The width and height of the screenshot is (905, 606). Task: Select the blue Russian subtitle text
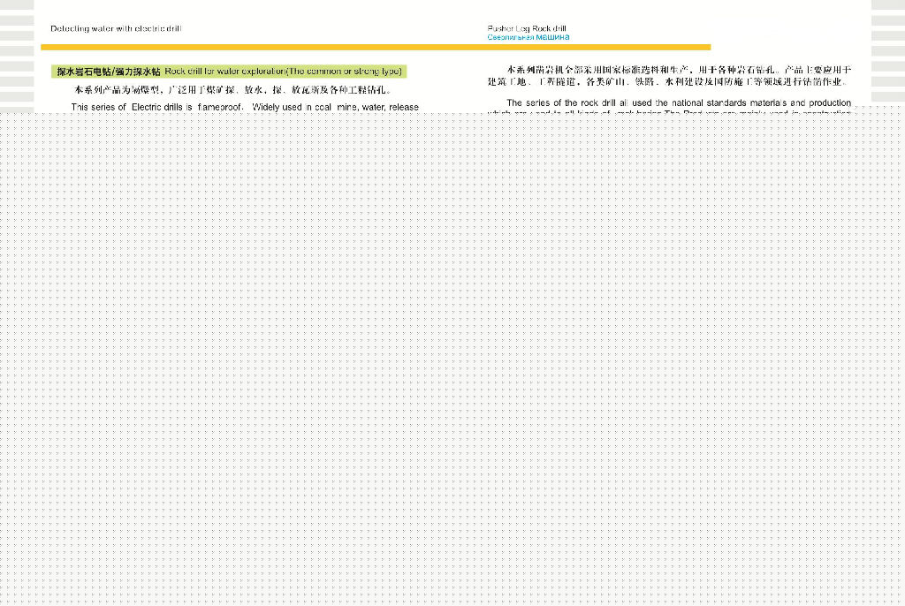(529, 38)
